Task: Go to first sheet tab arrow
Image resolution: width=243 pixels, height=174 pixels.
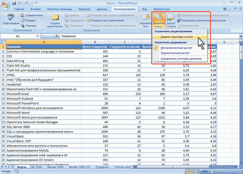Action: pyautogui.click(x=2, y=167)
